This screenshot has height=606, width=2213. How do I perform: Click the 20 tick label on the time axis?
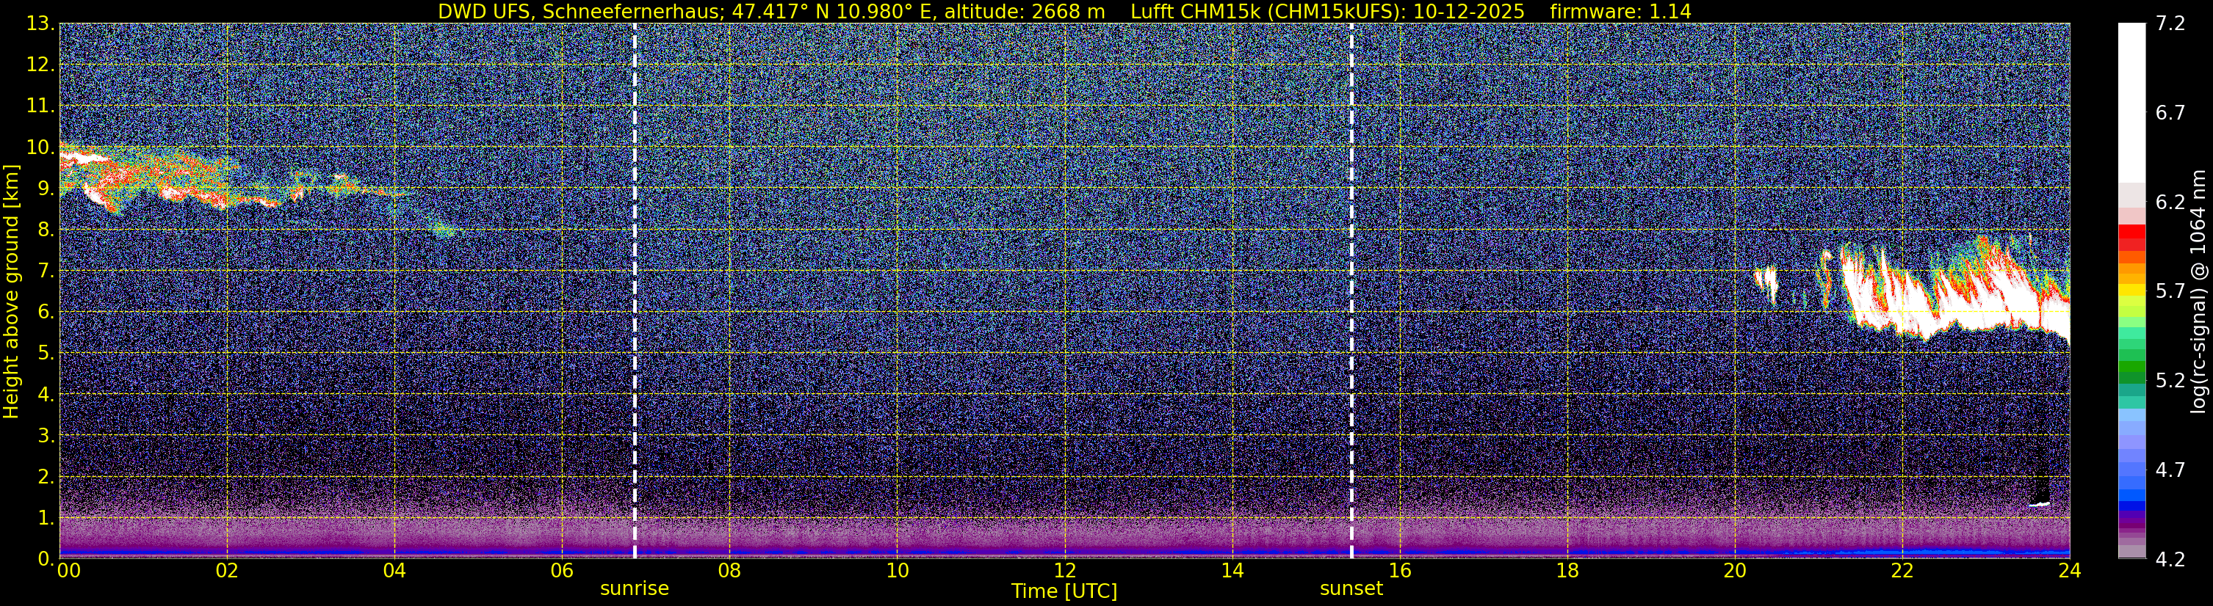click(x=1735, y=571)
